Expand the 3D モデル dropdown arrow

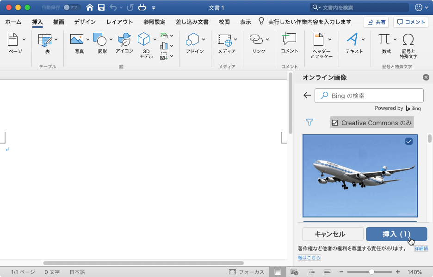[155, 39]
